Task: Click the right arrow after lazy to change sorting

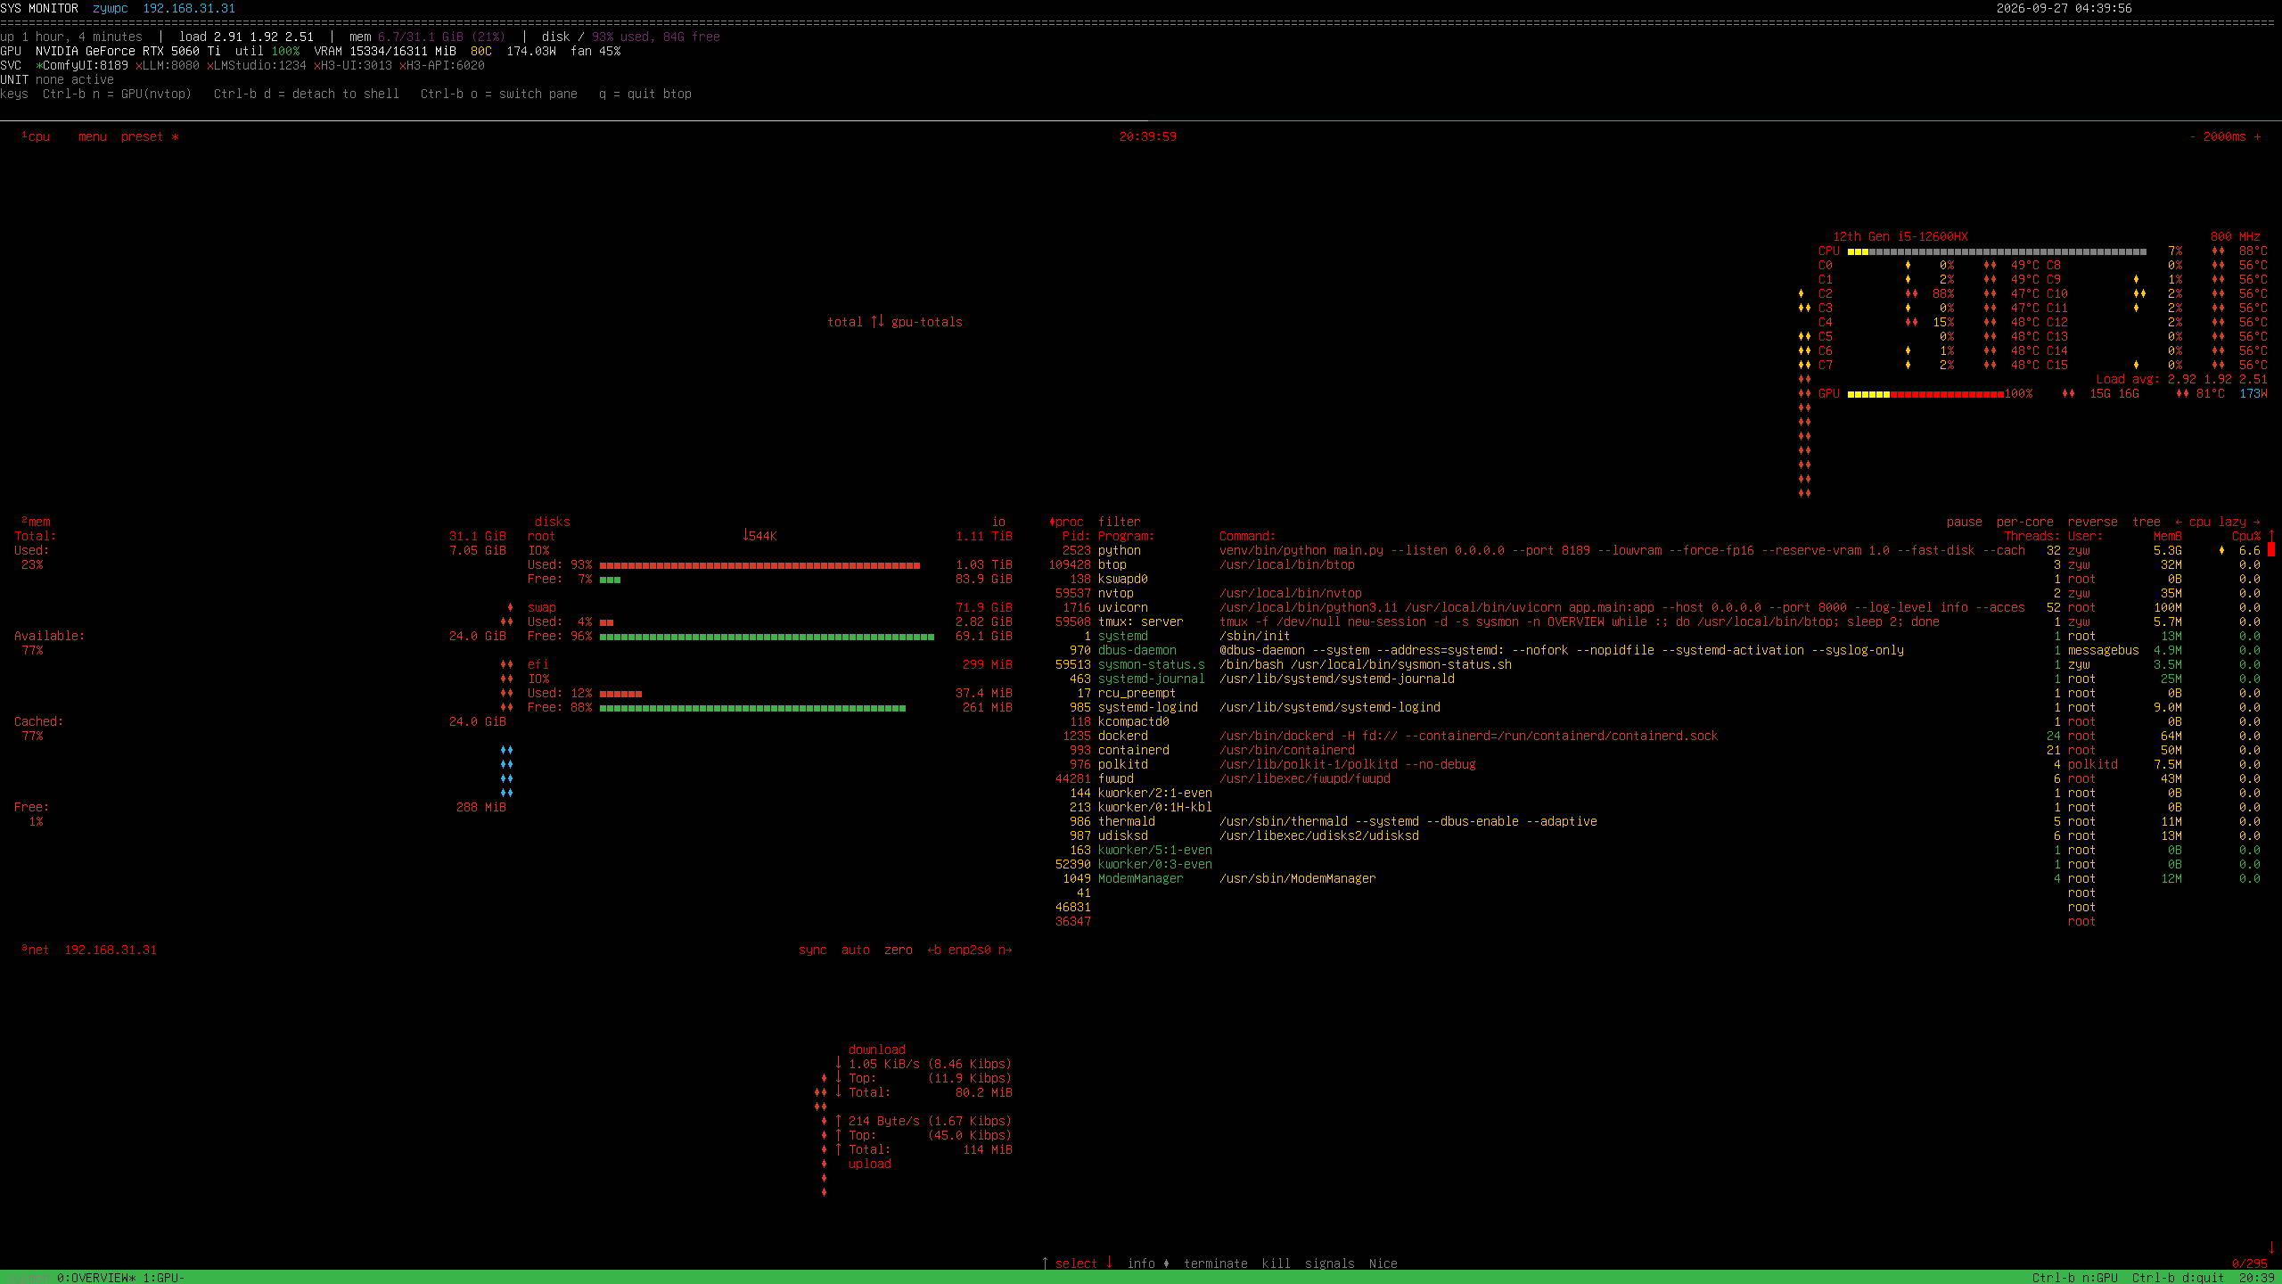Action: (2257, 522)
